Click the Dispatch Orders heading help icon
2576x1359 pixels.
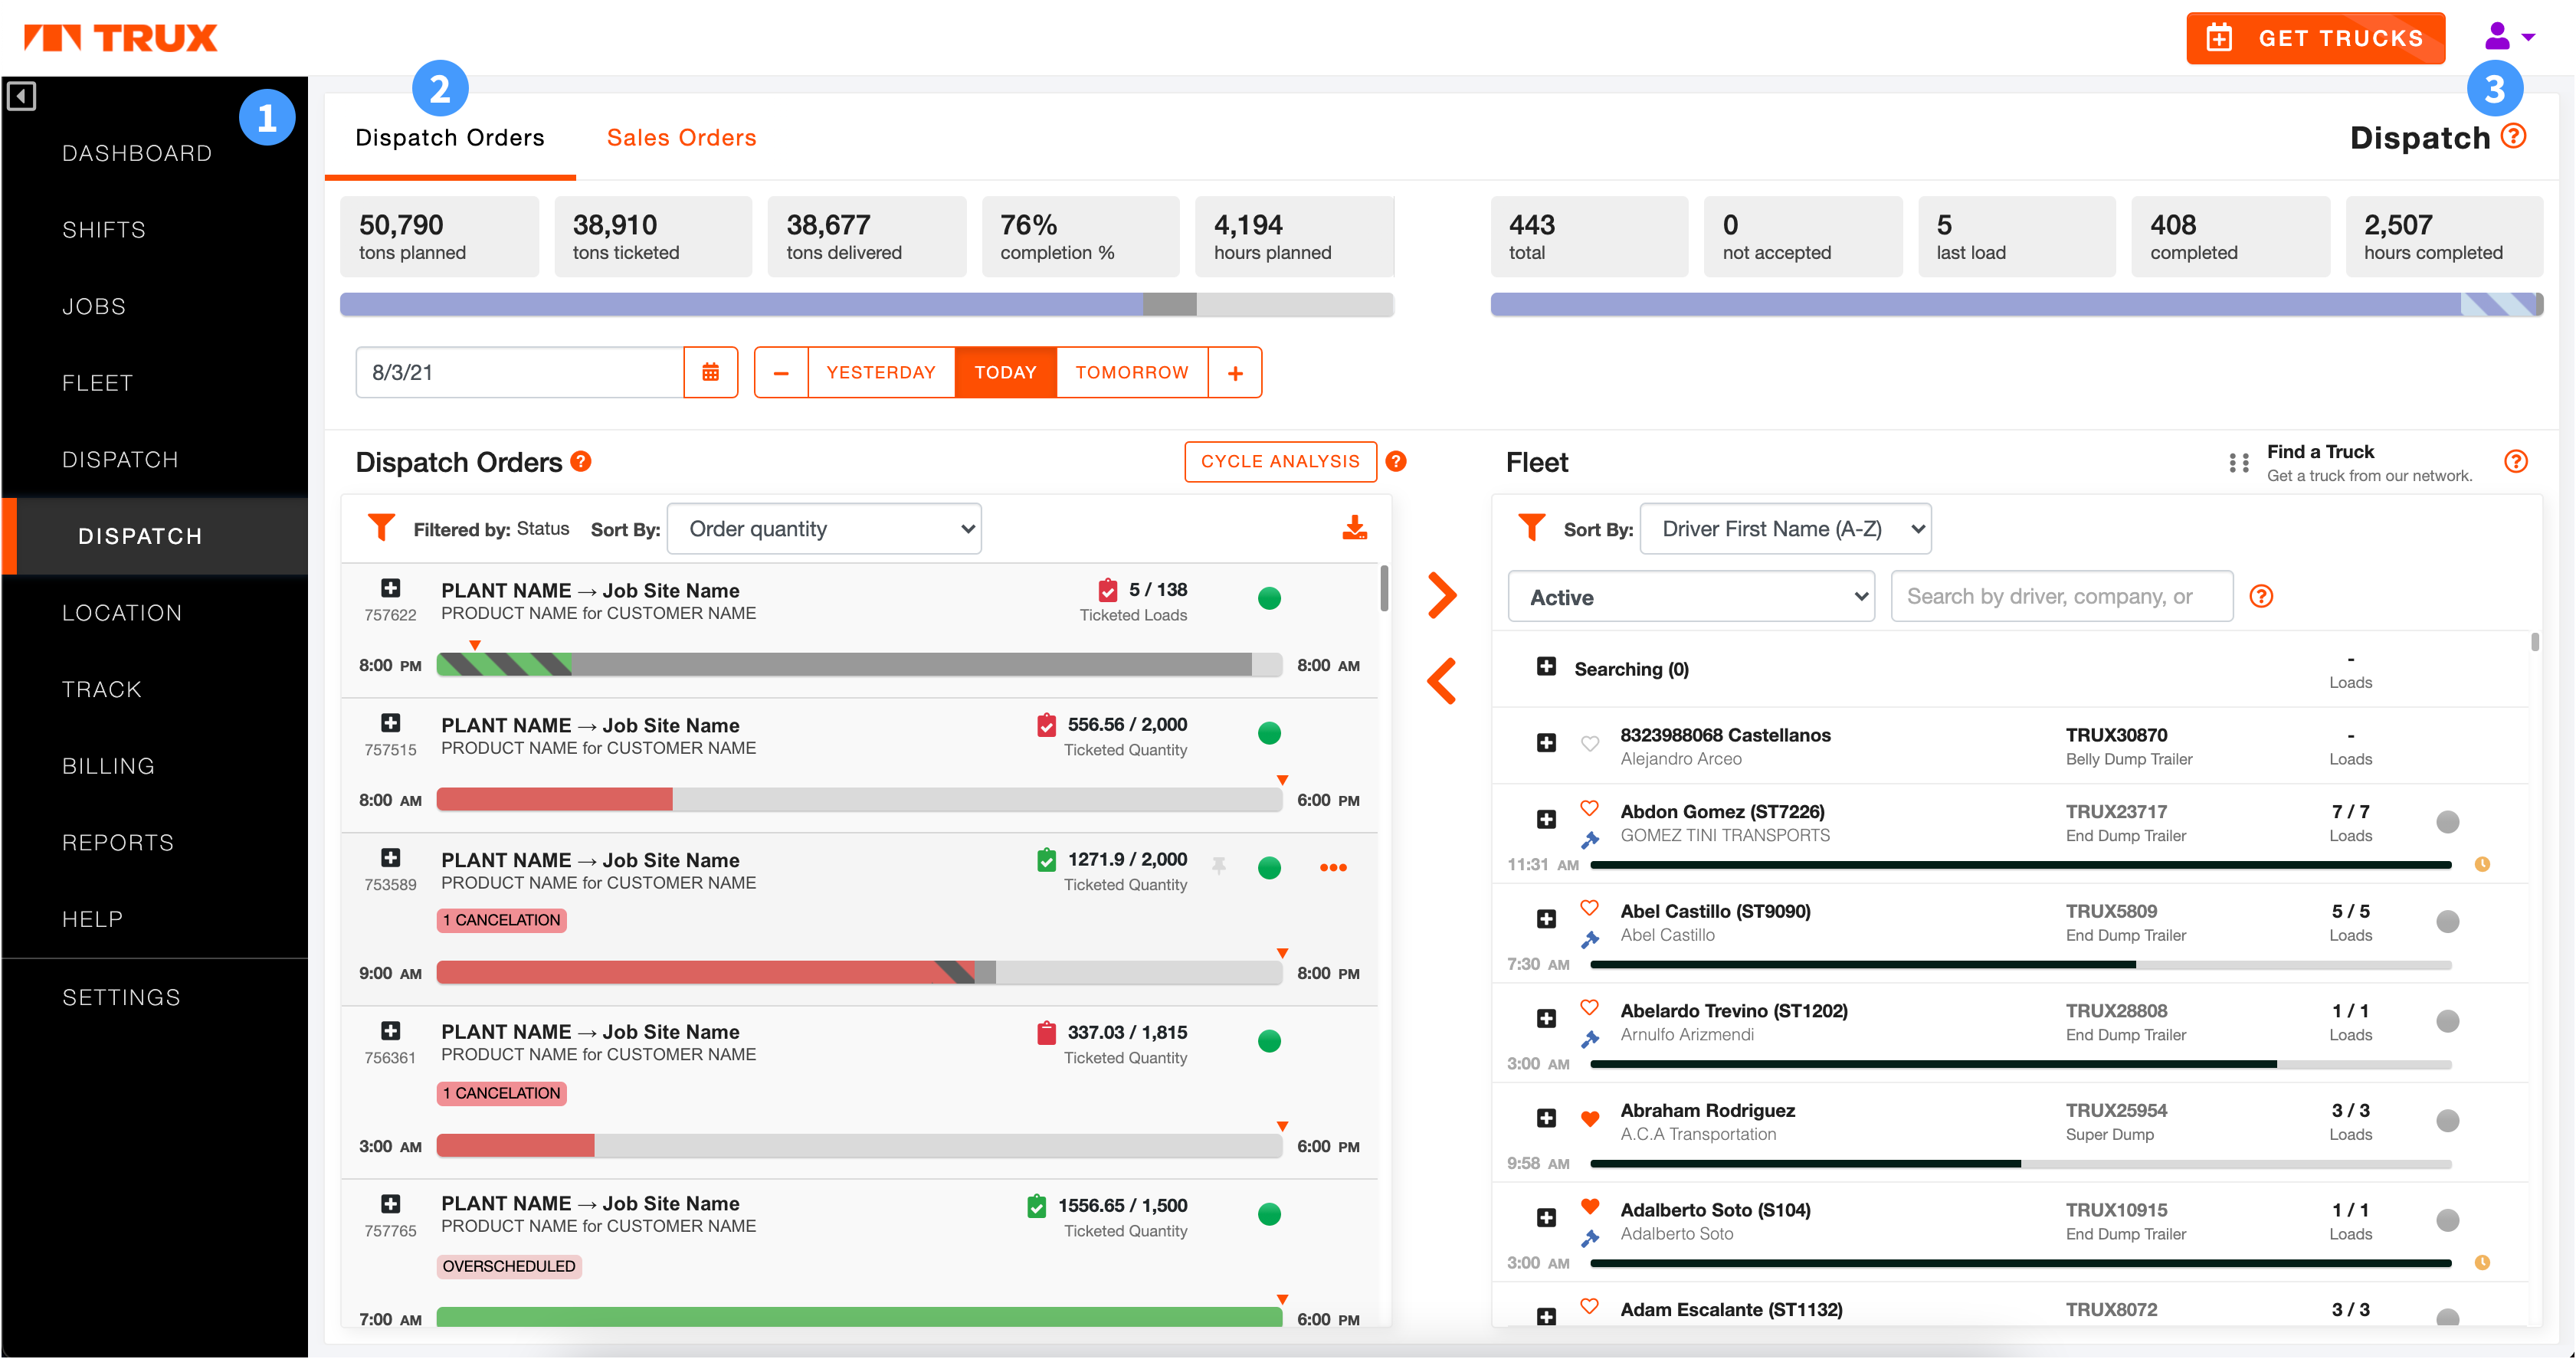click(581, 461)
